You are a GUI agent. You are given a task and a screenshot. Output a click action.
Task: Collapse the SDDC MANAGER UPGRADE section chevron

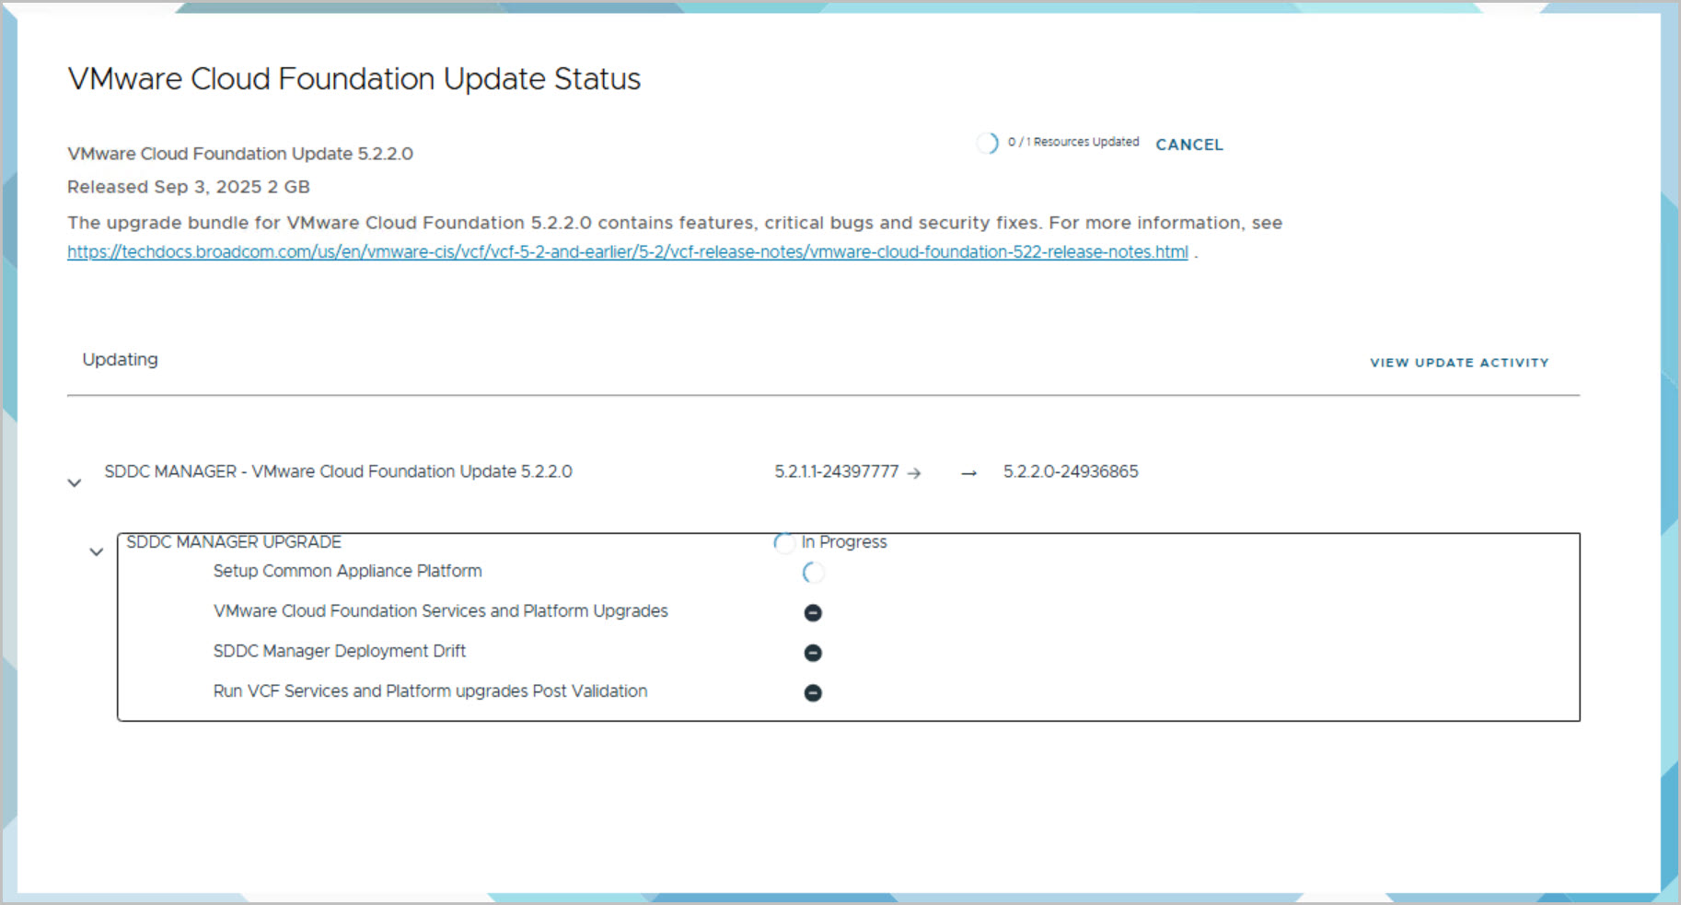[96, 552]
